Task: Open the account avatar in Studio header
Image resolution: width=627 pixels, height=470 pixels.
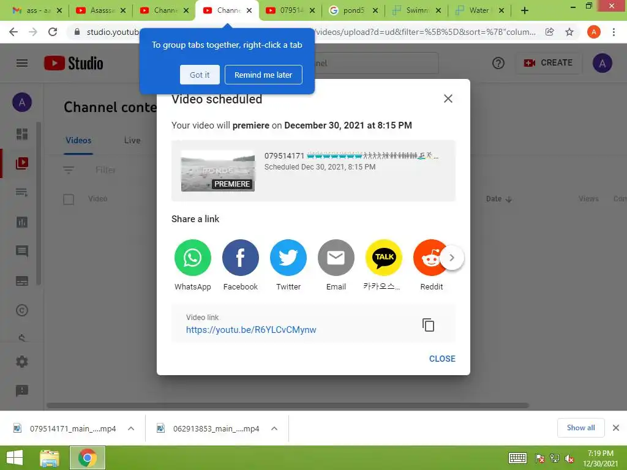Action: [603, 63]
